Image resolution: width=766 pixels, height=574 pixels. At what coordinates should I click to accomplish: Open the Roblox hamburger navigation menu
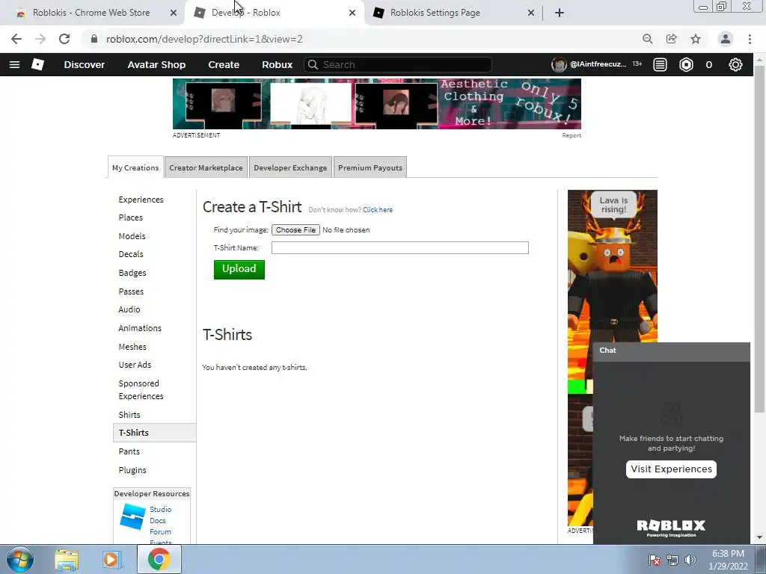15,64
